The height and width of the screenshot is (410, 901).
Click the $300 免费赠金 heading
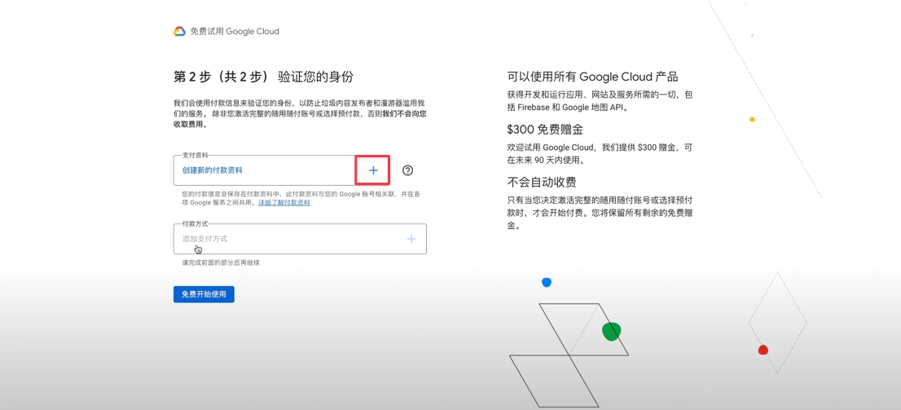[545, 130]
